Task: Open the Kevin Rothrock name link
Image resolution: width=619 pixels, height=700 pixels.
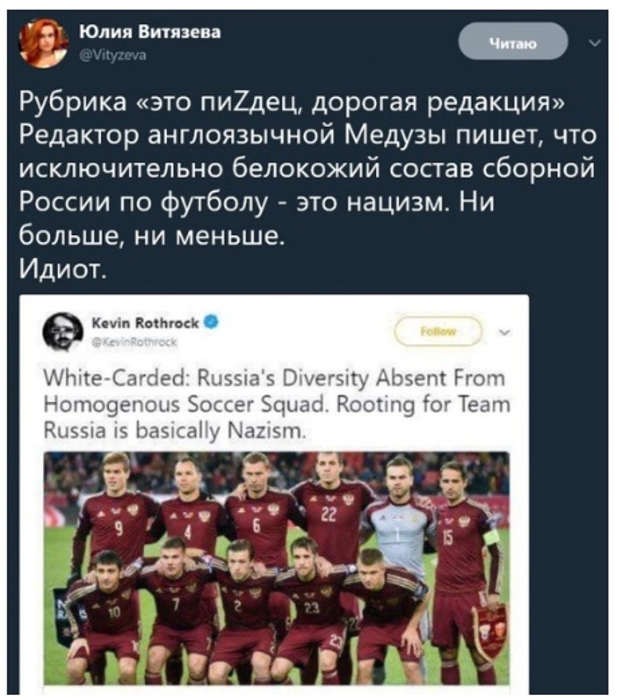Action: tap(145, 323)
